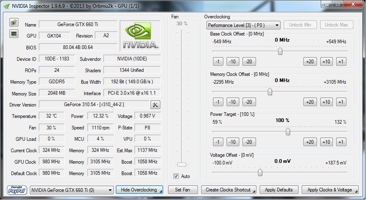Increase Base Clock Offset by 1
The width and height of the screenshot is (366, 200).
(341, 62)
